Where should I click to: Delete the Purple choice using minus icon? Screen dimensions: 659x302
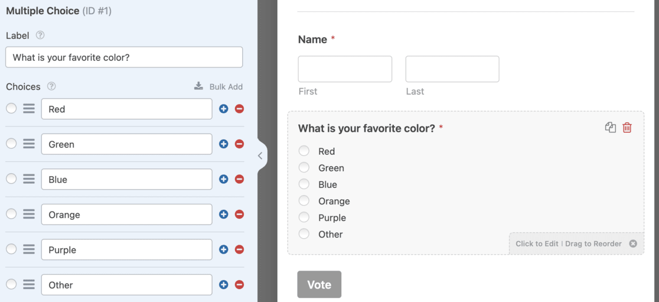pos(239,249)
